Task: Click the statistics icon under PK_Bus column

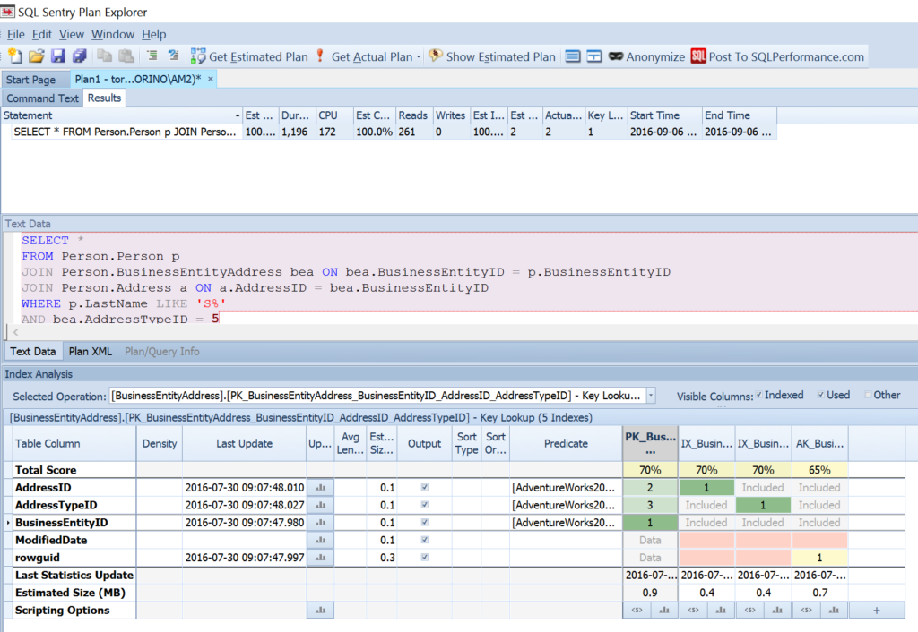Action: click(x=664, y=611)
